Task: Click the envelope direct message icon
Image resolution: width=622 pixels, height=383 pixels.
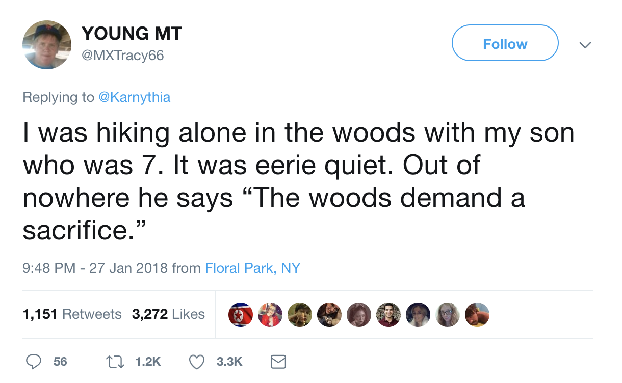Action: [277, 362]
